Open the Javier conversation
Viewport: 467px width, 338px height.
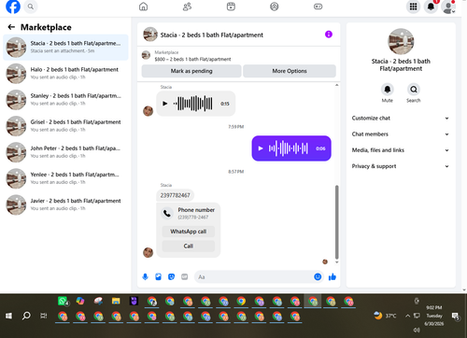point(65,204)
